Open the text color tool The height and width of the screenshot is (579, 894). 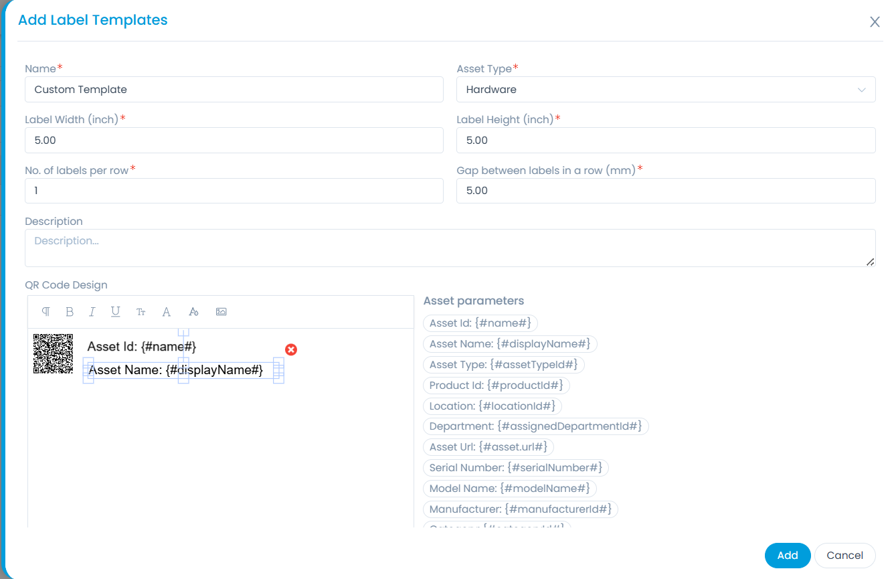167,312
